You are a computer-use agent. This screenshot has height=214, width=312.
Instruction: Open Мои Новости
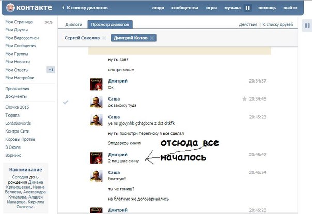(x=18, y=62)
